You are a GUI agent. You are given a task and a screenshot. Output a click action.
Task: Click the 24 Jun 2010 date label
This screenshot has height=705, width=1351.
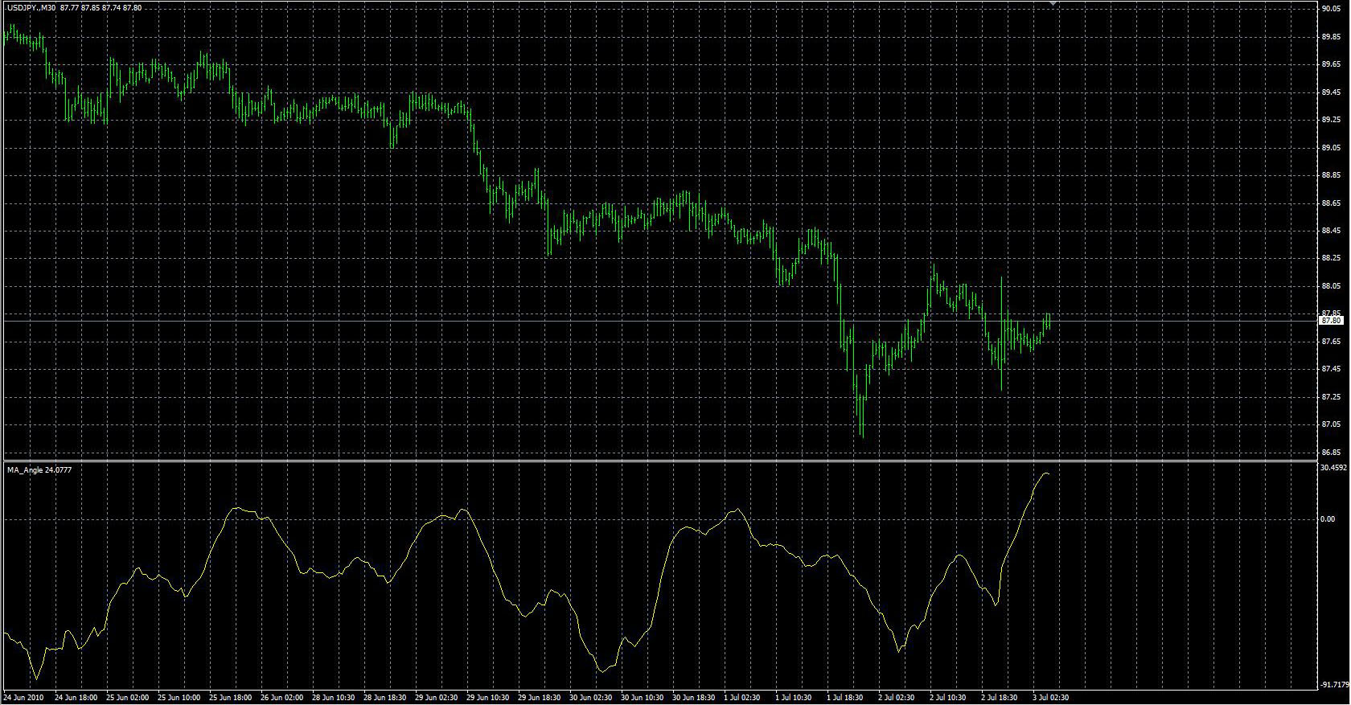pos(23,698)
